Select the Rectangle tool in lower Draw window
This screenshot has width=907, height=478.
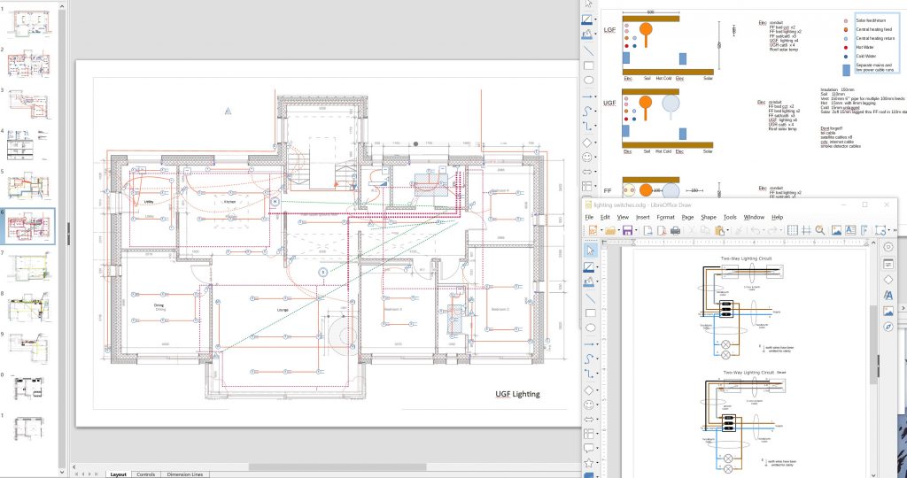[x=589, y=313]
